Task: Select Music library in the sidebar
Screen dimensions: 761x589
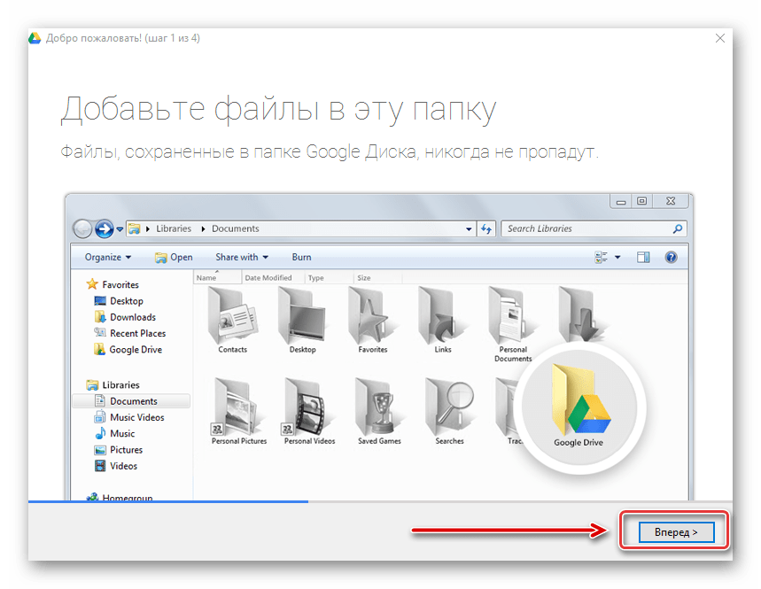Action: point(115,433)
